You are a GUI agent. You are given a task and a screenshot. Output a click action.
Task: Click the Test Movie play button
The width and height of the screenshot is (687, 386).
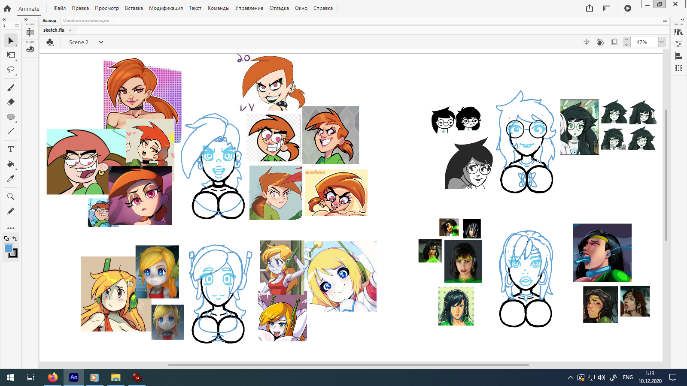[628, 8]
